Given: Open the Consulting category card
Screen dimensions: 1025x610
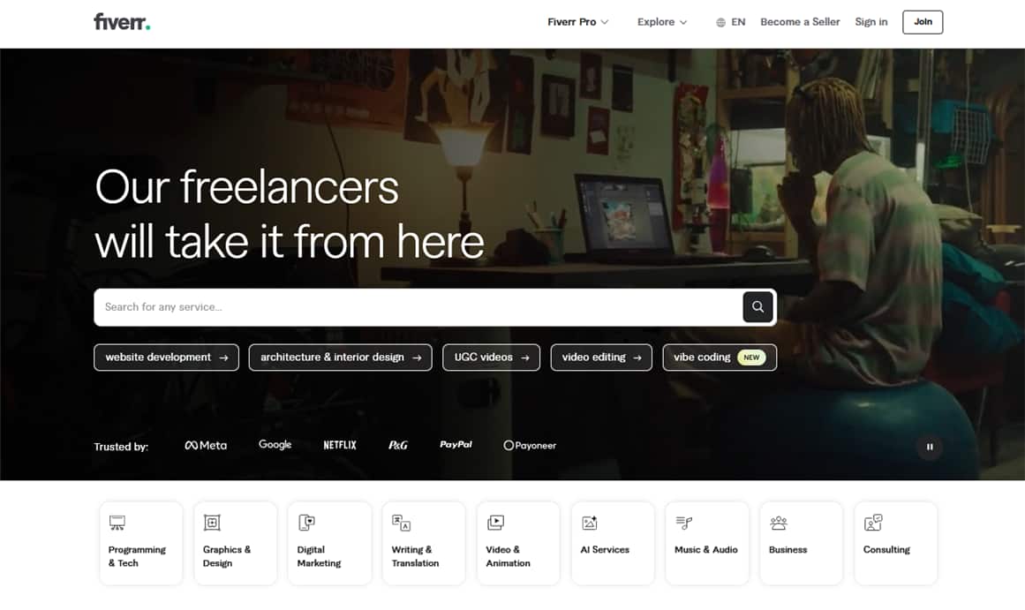Looking at the screenshot, I should pyautogui.click(x=895, y=543).
